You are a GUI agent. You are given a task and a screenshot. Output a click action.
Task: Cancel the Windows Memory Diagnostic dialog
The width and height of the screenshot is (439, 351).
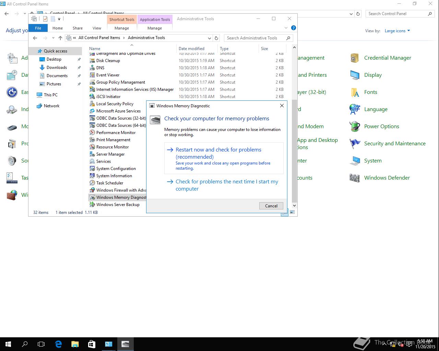[271, 206]
